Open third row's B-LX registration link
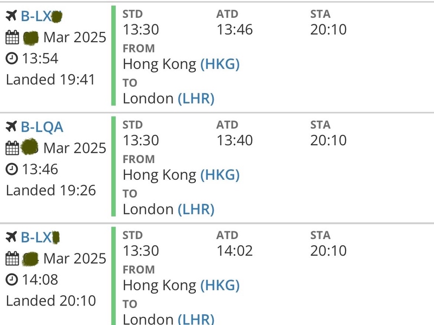 tap(40, 237)
